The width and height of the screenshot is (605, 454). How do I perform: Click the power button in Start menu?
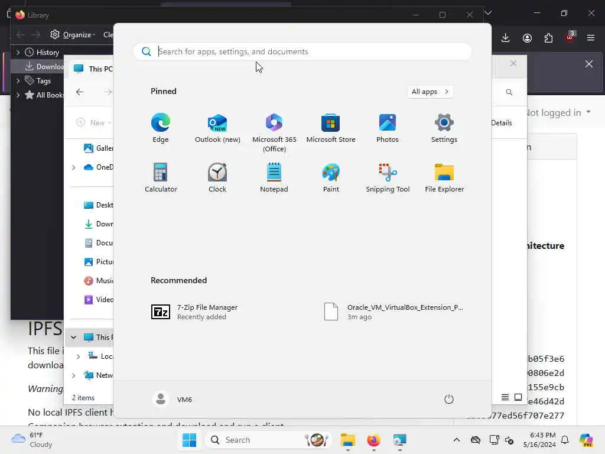tap(449, 399)
